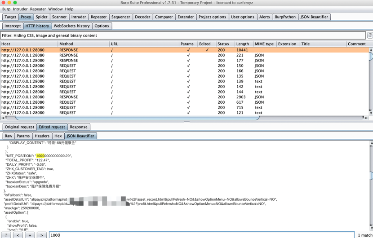The height and width of the screenshot is (238, 373).
Task: Open the Help menu
Action: [69, 9]
